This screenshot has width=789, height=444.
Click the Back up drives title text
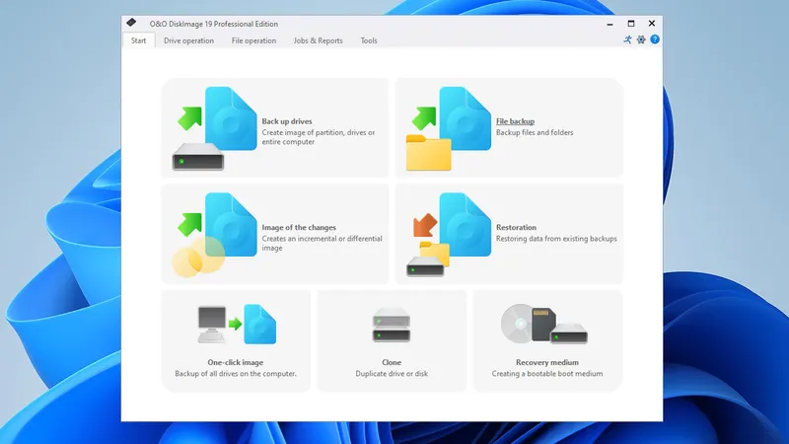point(287,121)
